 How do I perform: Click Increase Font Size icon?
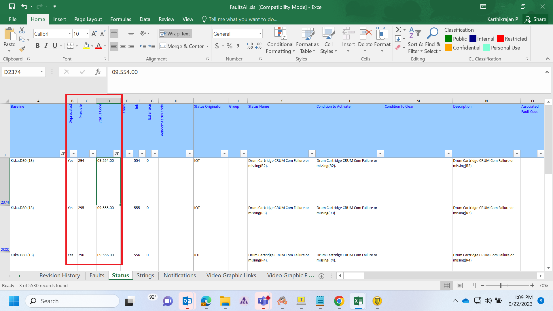(94, 34)
